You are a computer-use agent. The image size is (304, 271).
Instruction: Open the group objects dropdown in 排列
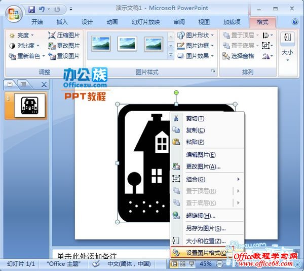pos(268,46)
